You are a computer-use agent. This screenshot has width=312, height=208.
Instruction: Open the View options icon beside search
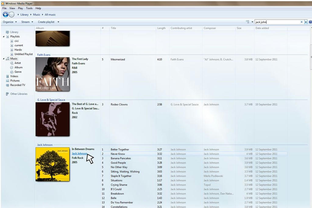pos(247,22)
